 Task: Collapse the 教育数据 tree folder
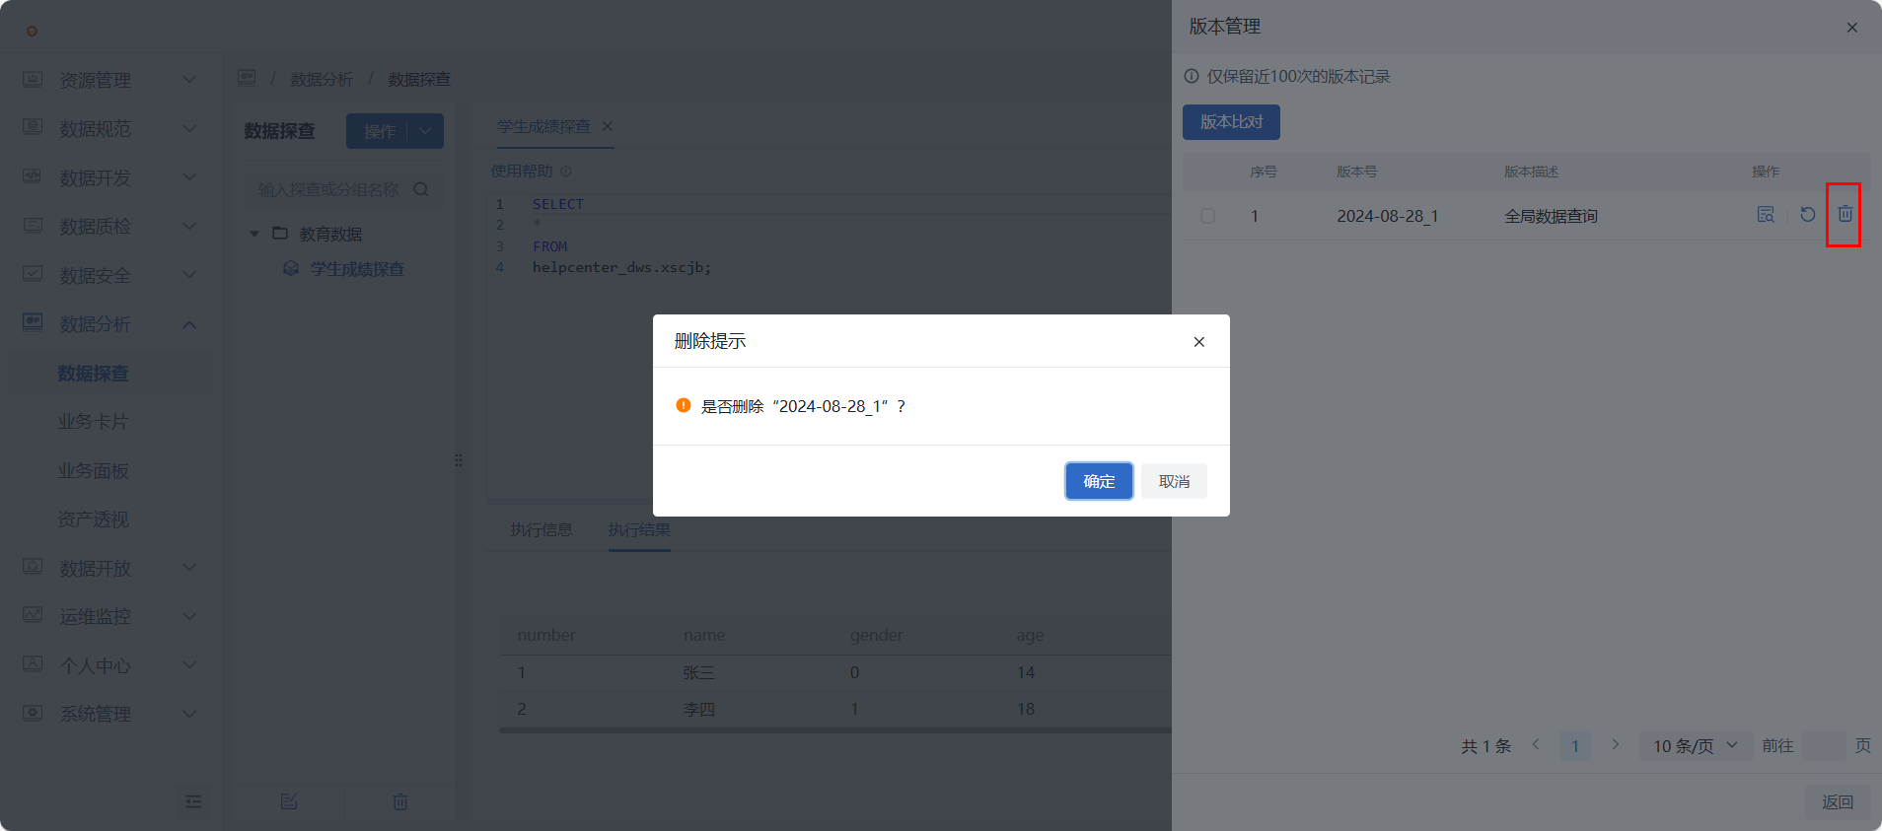(x=254, y=234)
